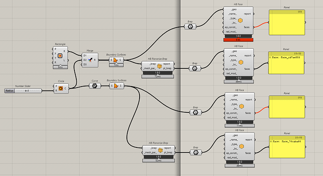Click the topmost Brep parameter node
Screen dimensions: 323x176
point(190,27)
